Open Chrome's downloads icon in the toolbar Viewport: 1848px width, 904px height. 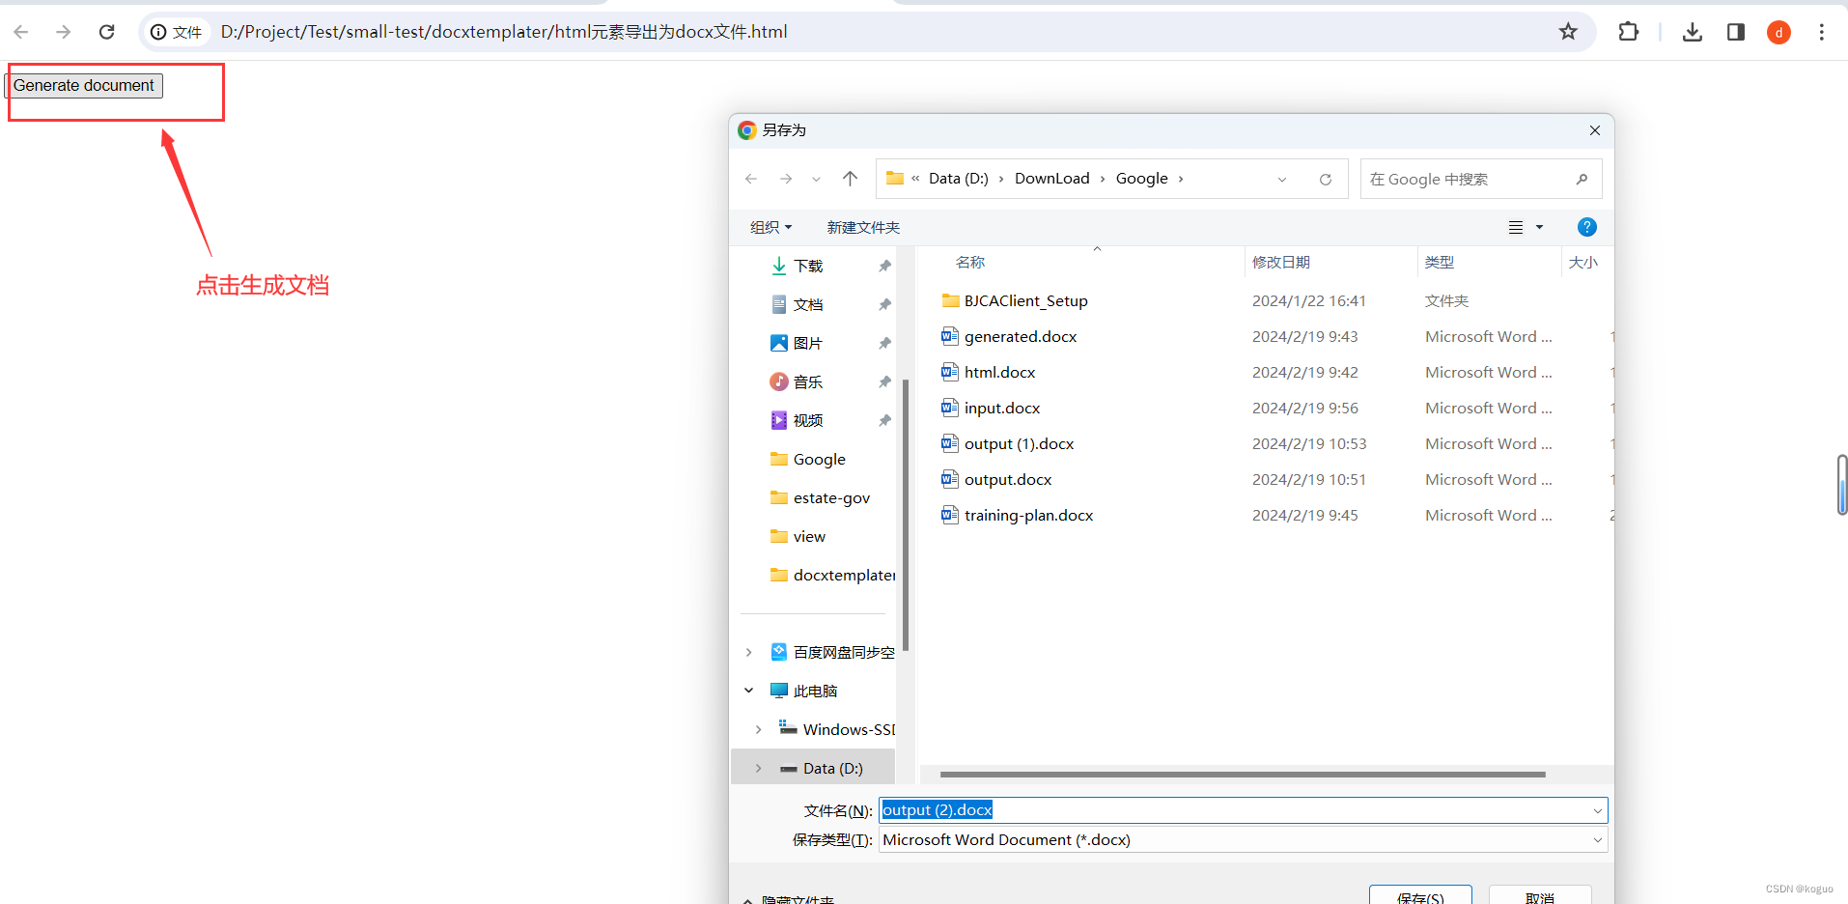tap(1693, 32)
